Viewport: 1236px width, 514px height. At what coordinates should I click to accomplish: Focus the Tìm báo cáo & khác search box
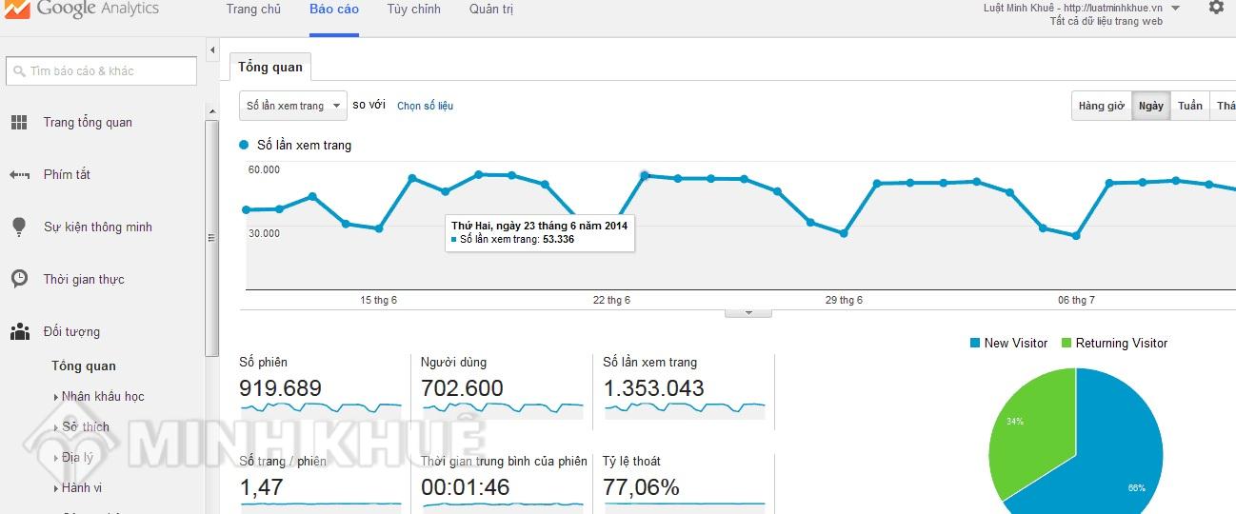pos(101,70)
